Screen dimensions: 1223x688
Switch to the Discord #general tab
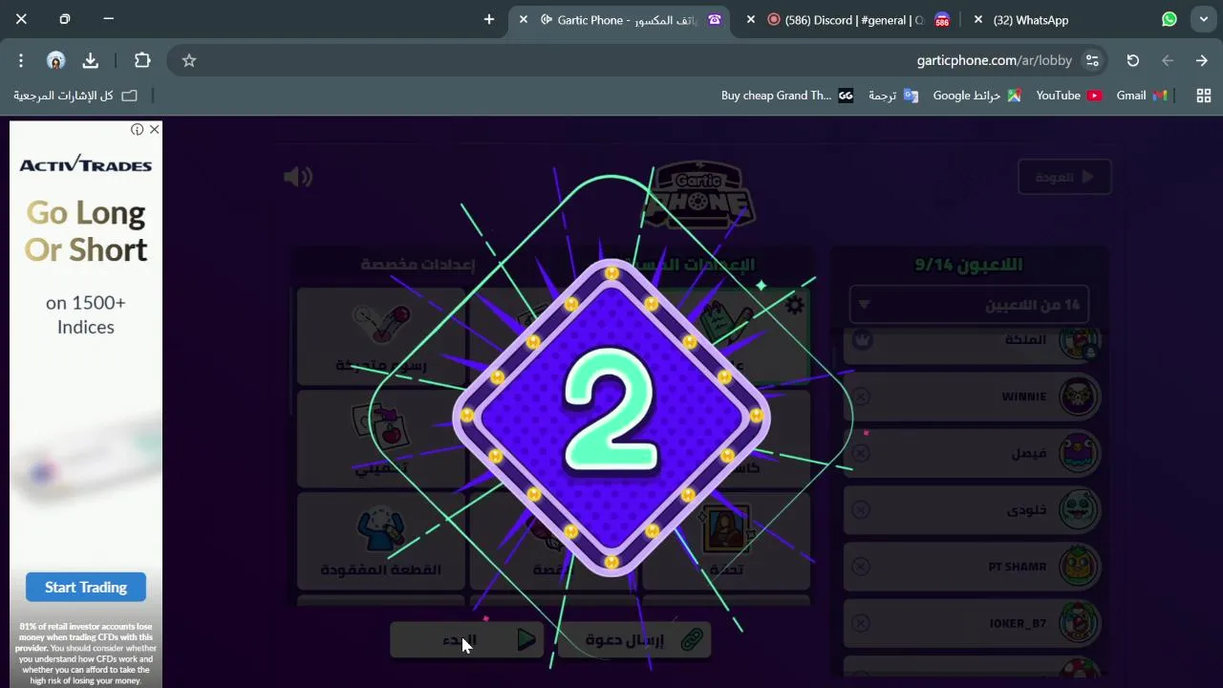[x=847, y=19]
